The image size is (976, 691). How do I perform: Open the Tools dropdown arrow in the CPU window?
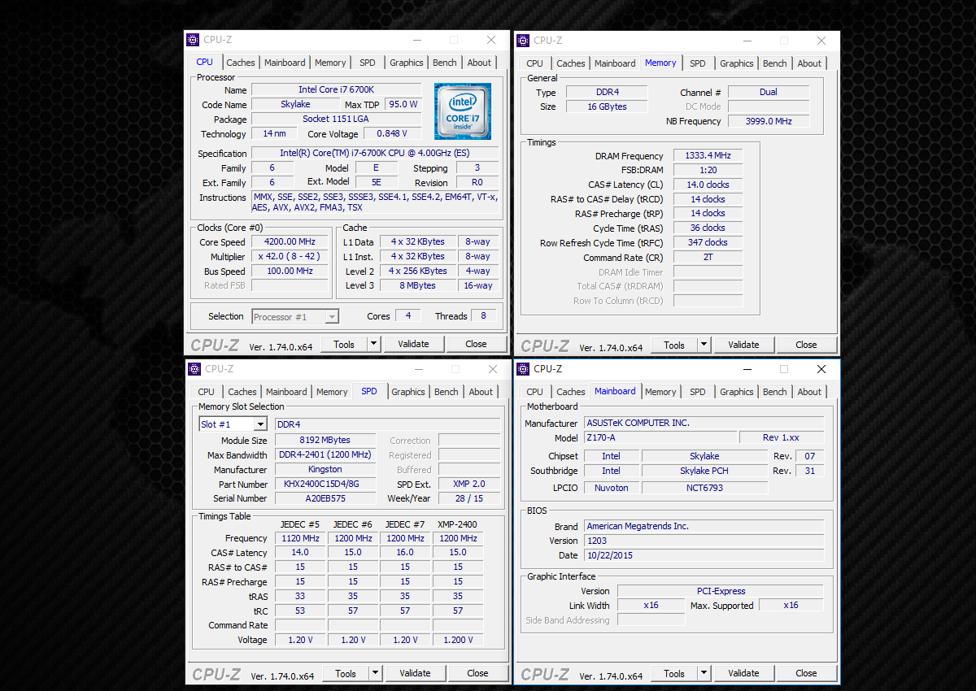pyautogui.click(x=373, y=344)
